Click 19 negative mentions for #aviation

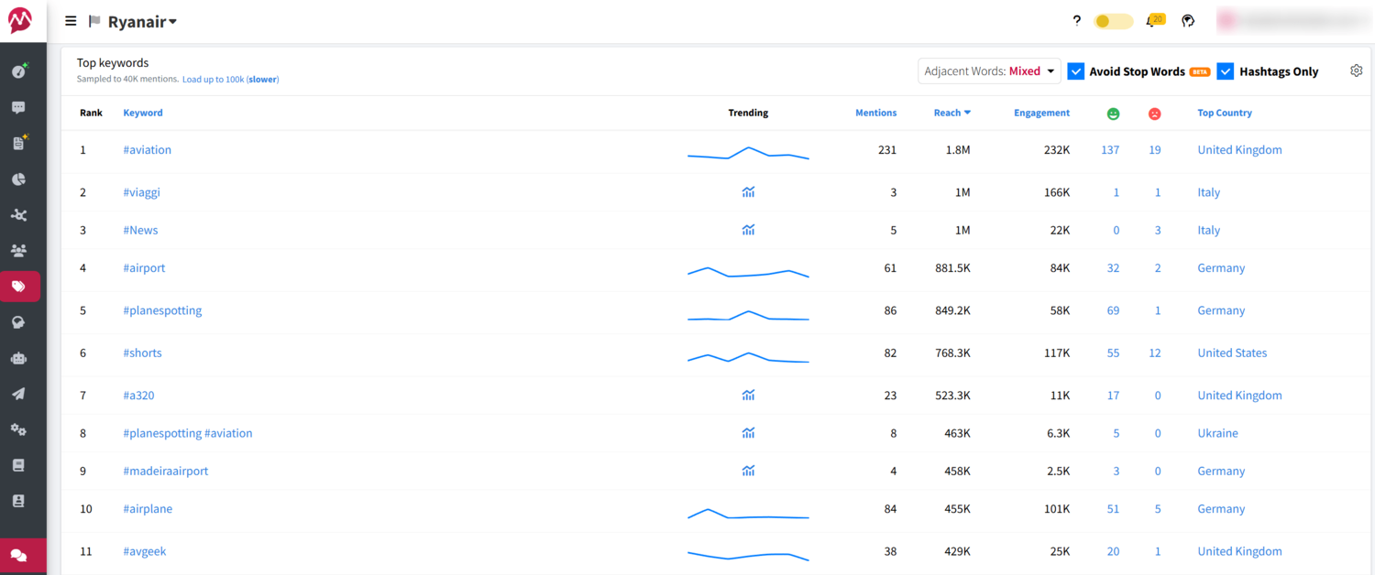point(1155,150)
